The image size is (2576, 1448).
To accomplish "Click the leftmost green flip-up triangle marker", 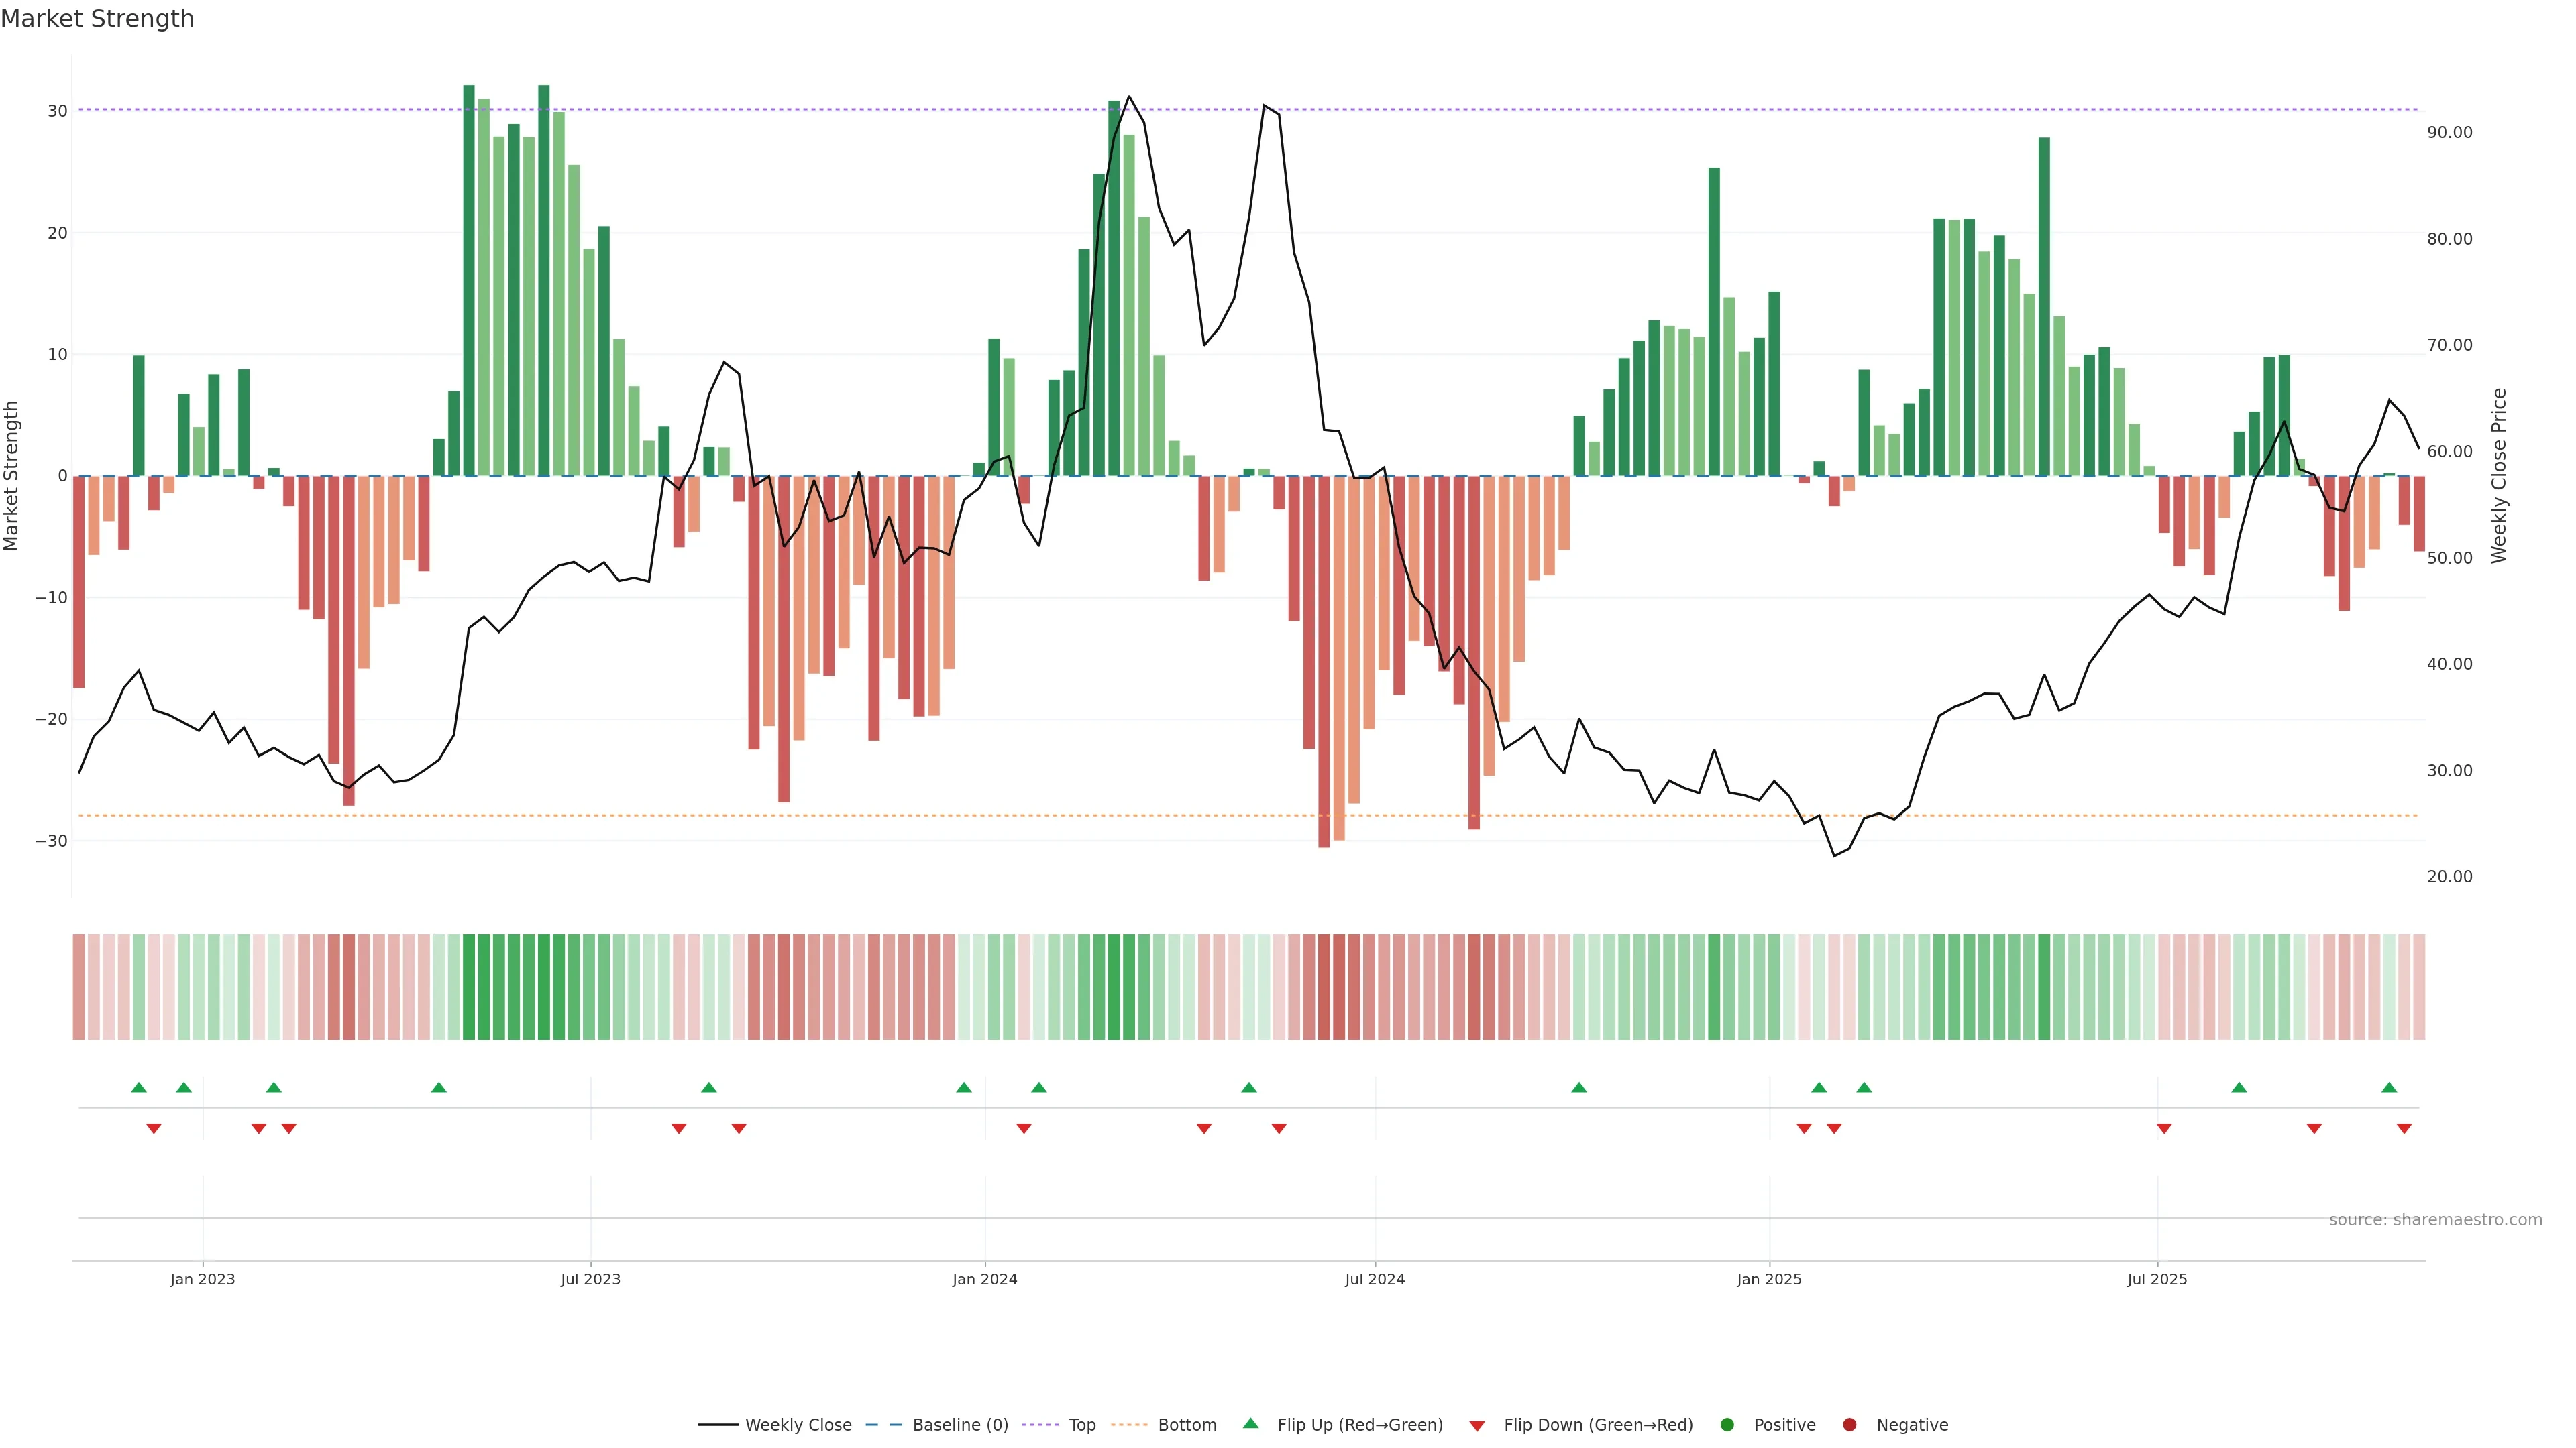I will (139, 1087).
